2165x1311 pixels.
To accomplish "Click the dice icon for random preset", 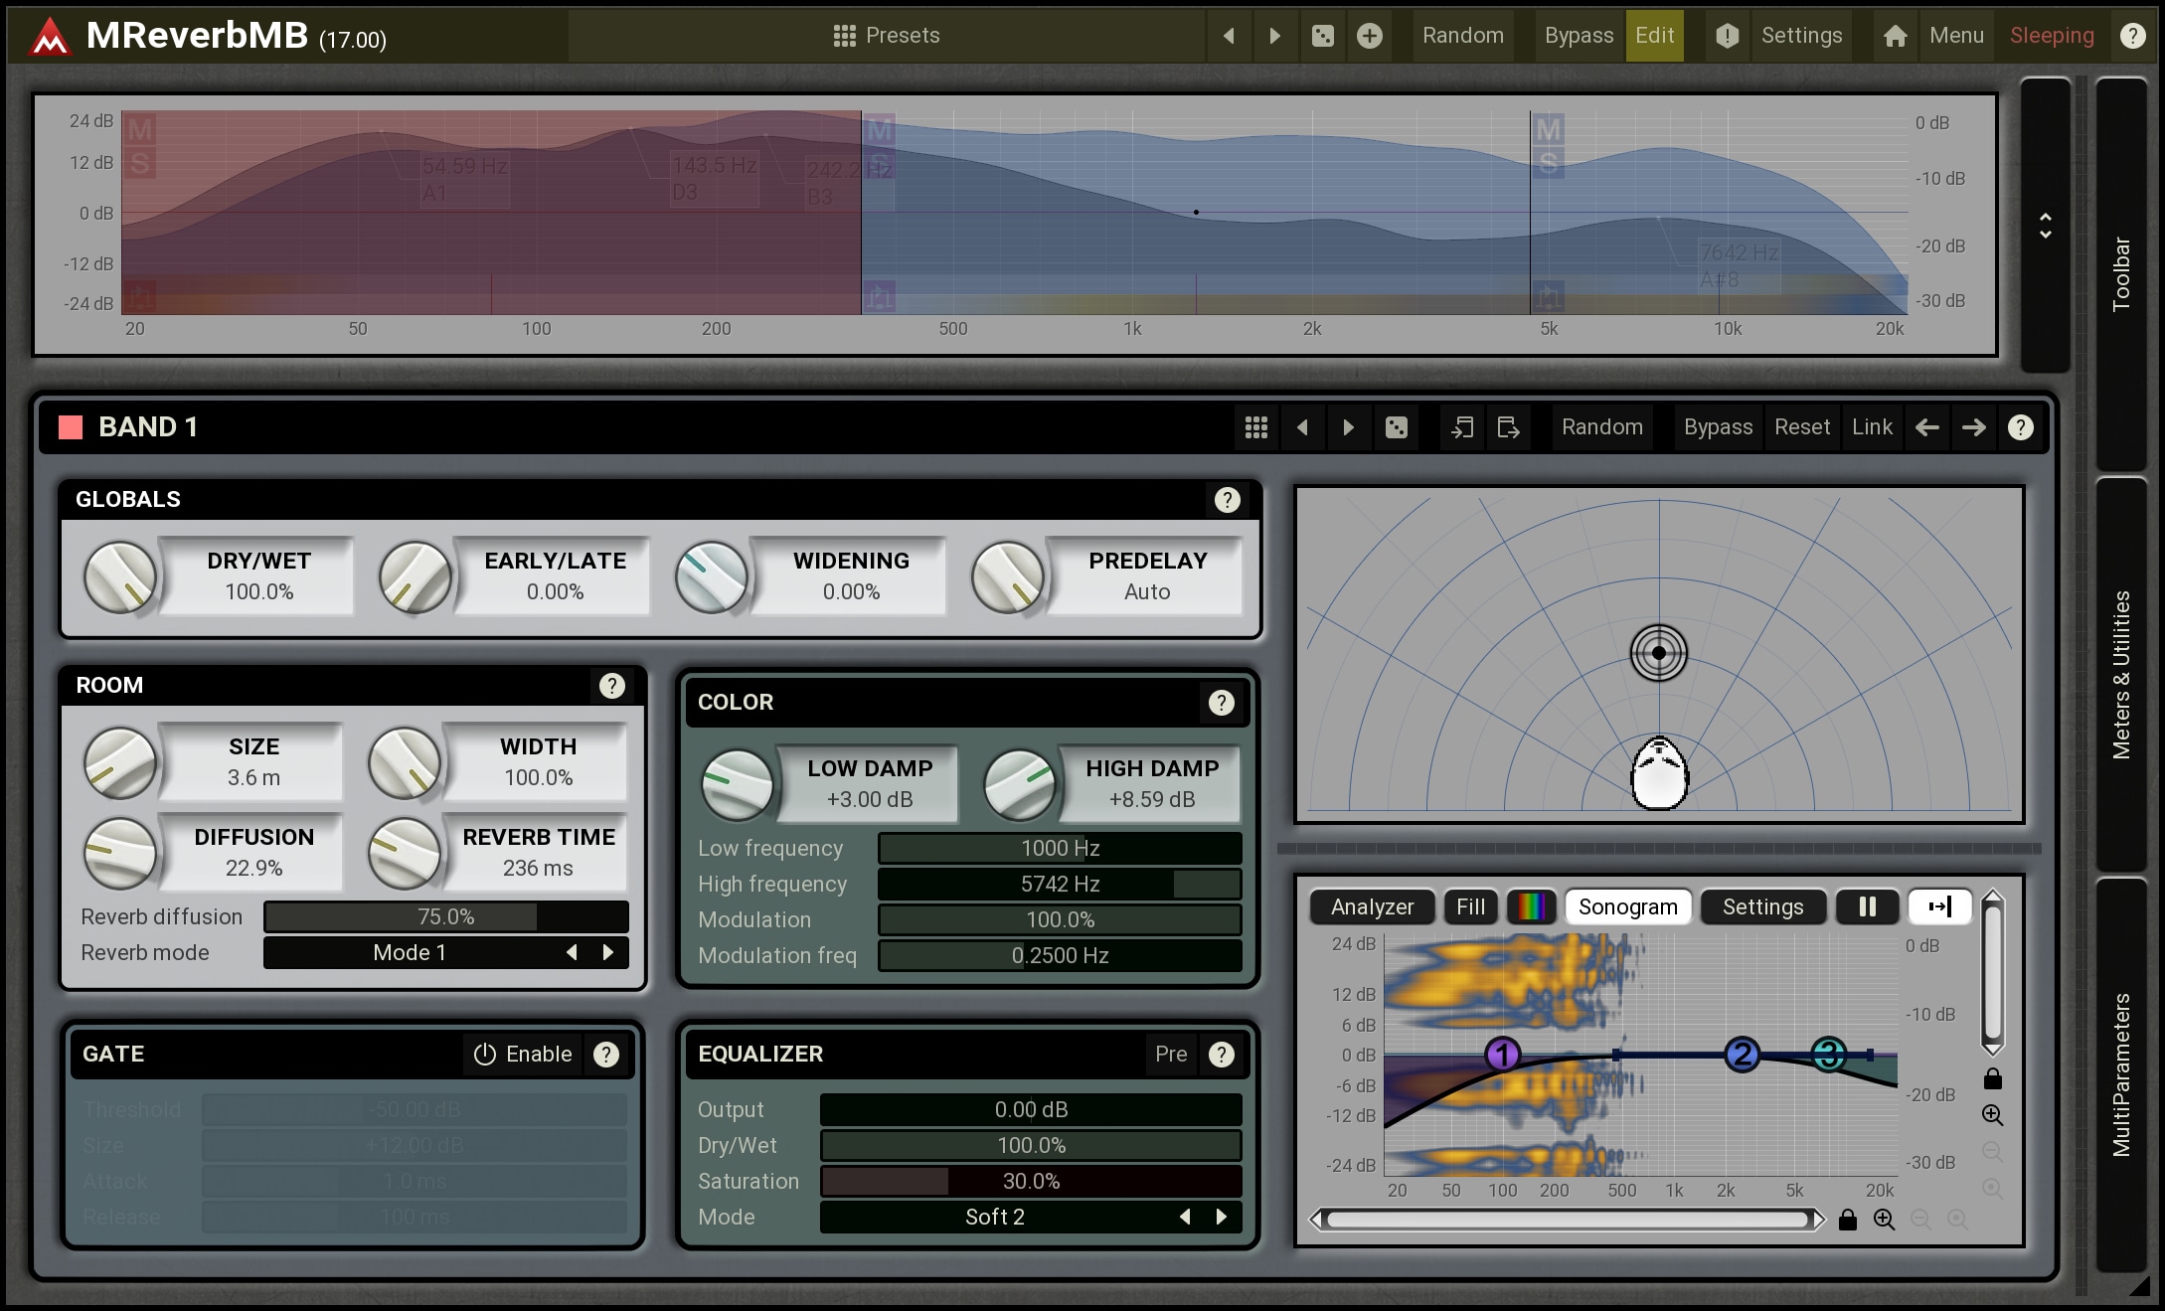I will (1322, 36).
